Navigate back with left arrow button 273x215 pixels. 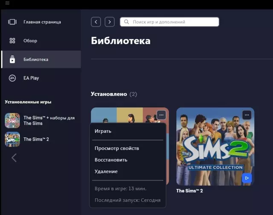pos(96,22)
